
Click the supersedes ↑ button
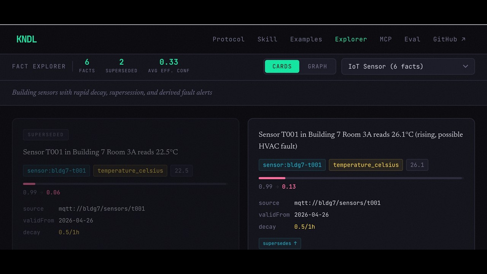pyautogui.click(x=280, y=244)
